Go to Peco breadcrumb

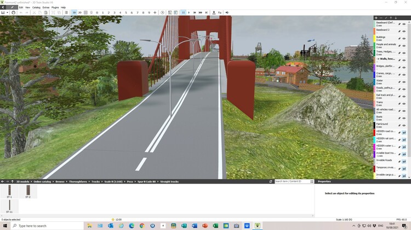pos(130,181)
